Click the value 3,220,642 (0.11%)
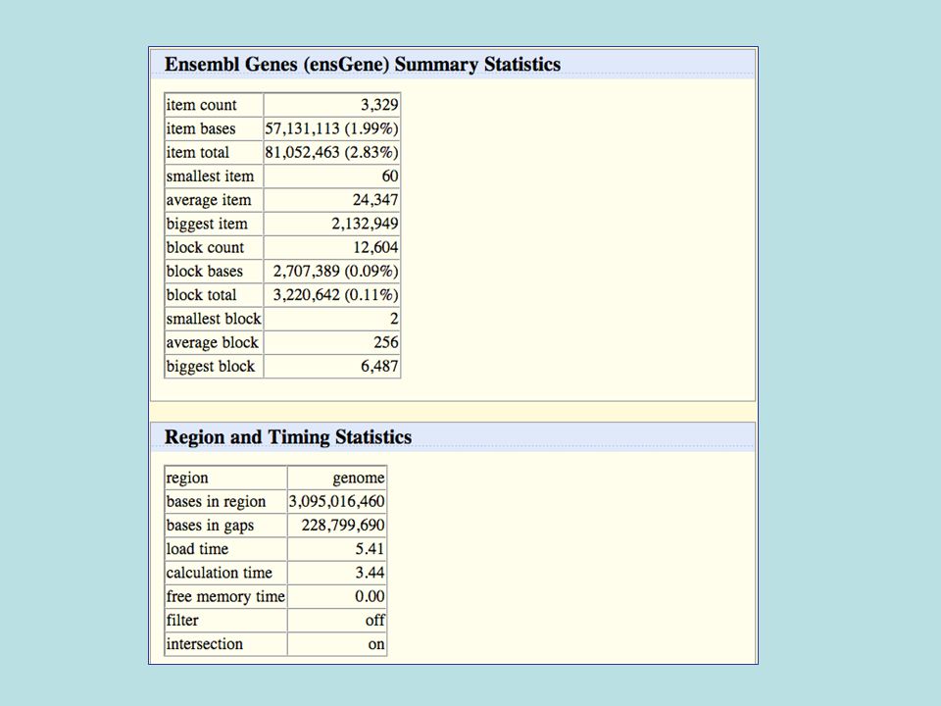Screen dimensions: 941x706 pos(336,295)
